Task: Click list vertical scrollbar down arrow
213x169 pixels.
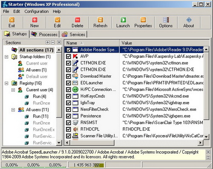Action: (x=206, y=137)
